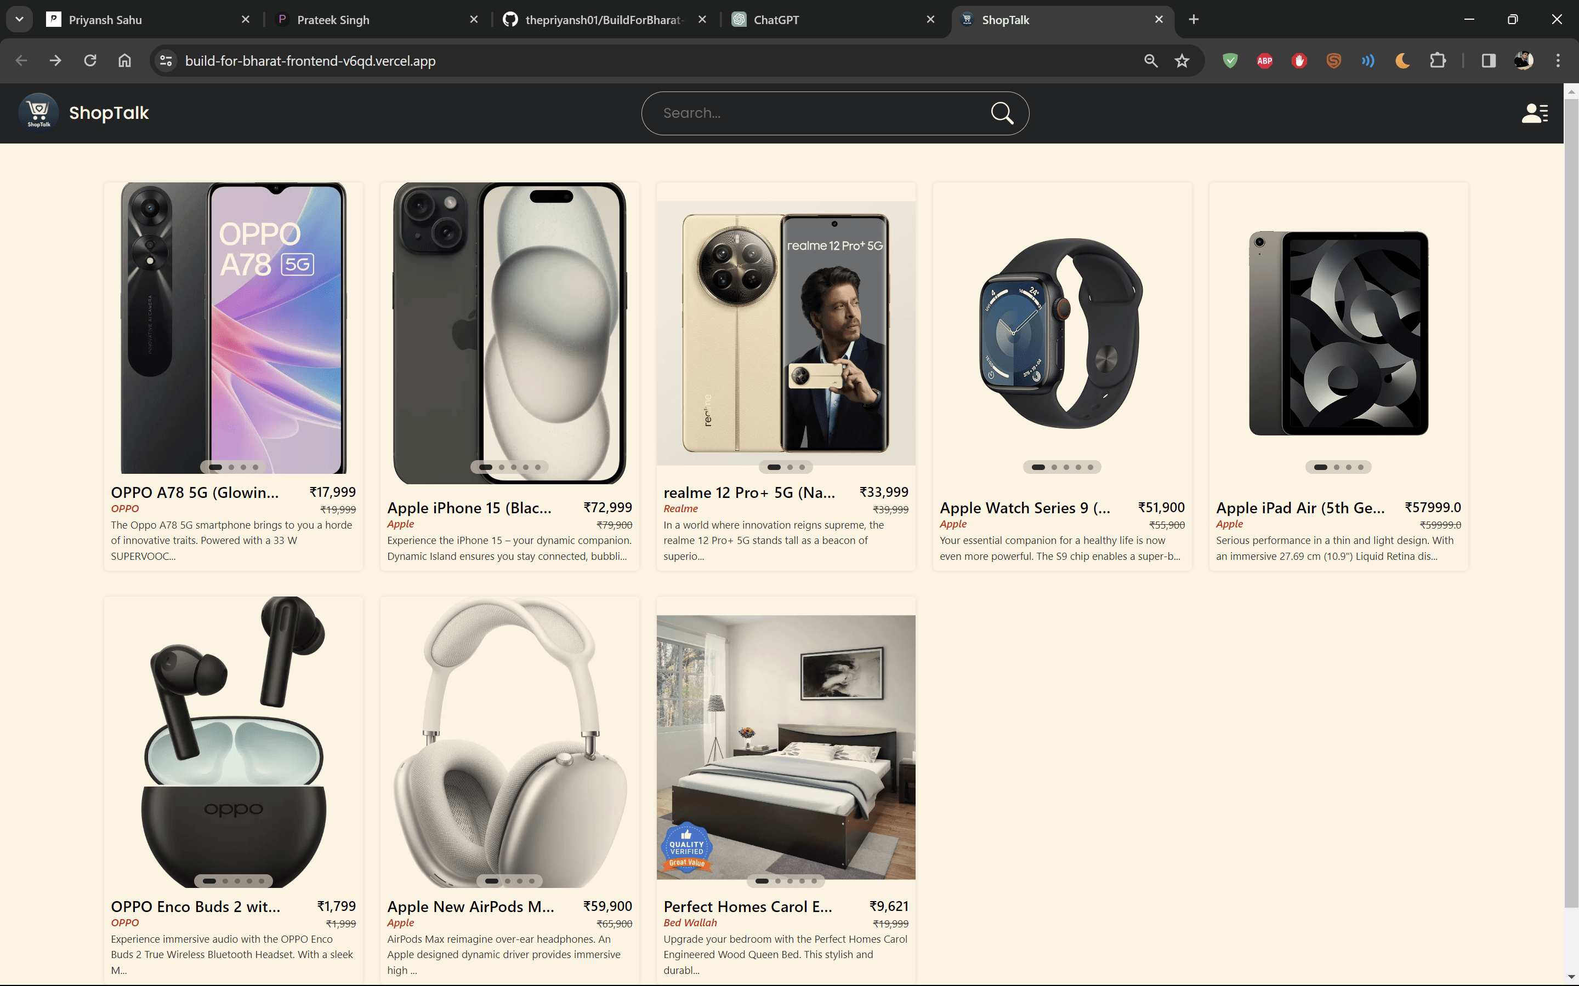Click the ShopTalk cart logo icon

38,112
